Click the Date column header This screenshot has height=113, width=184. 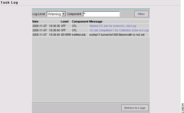[x=46, y=21]
